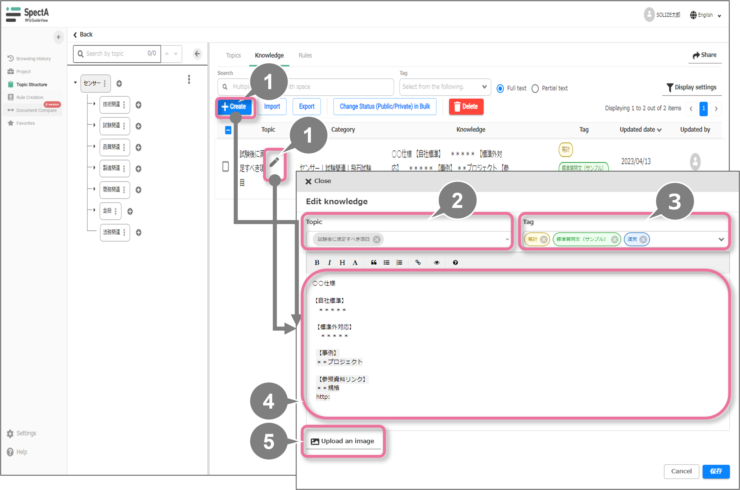The width and height of the screenshot is (740, 490).
Task: Expand the 技術関連 tree node
Action: click(94, 104)
